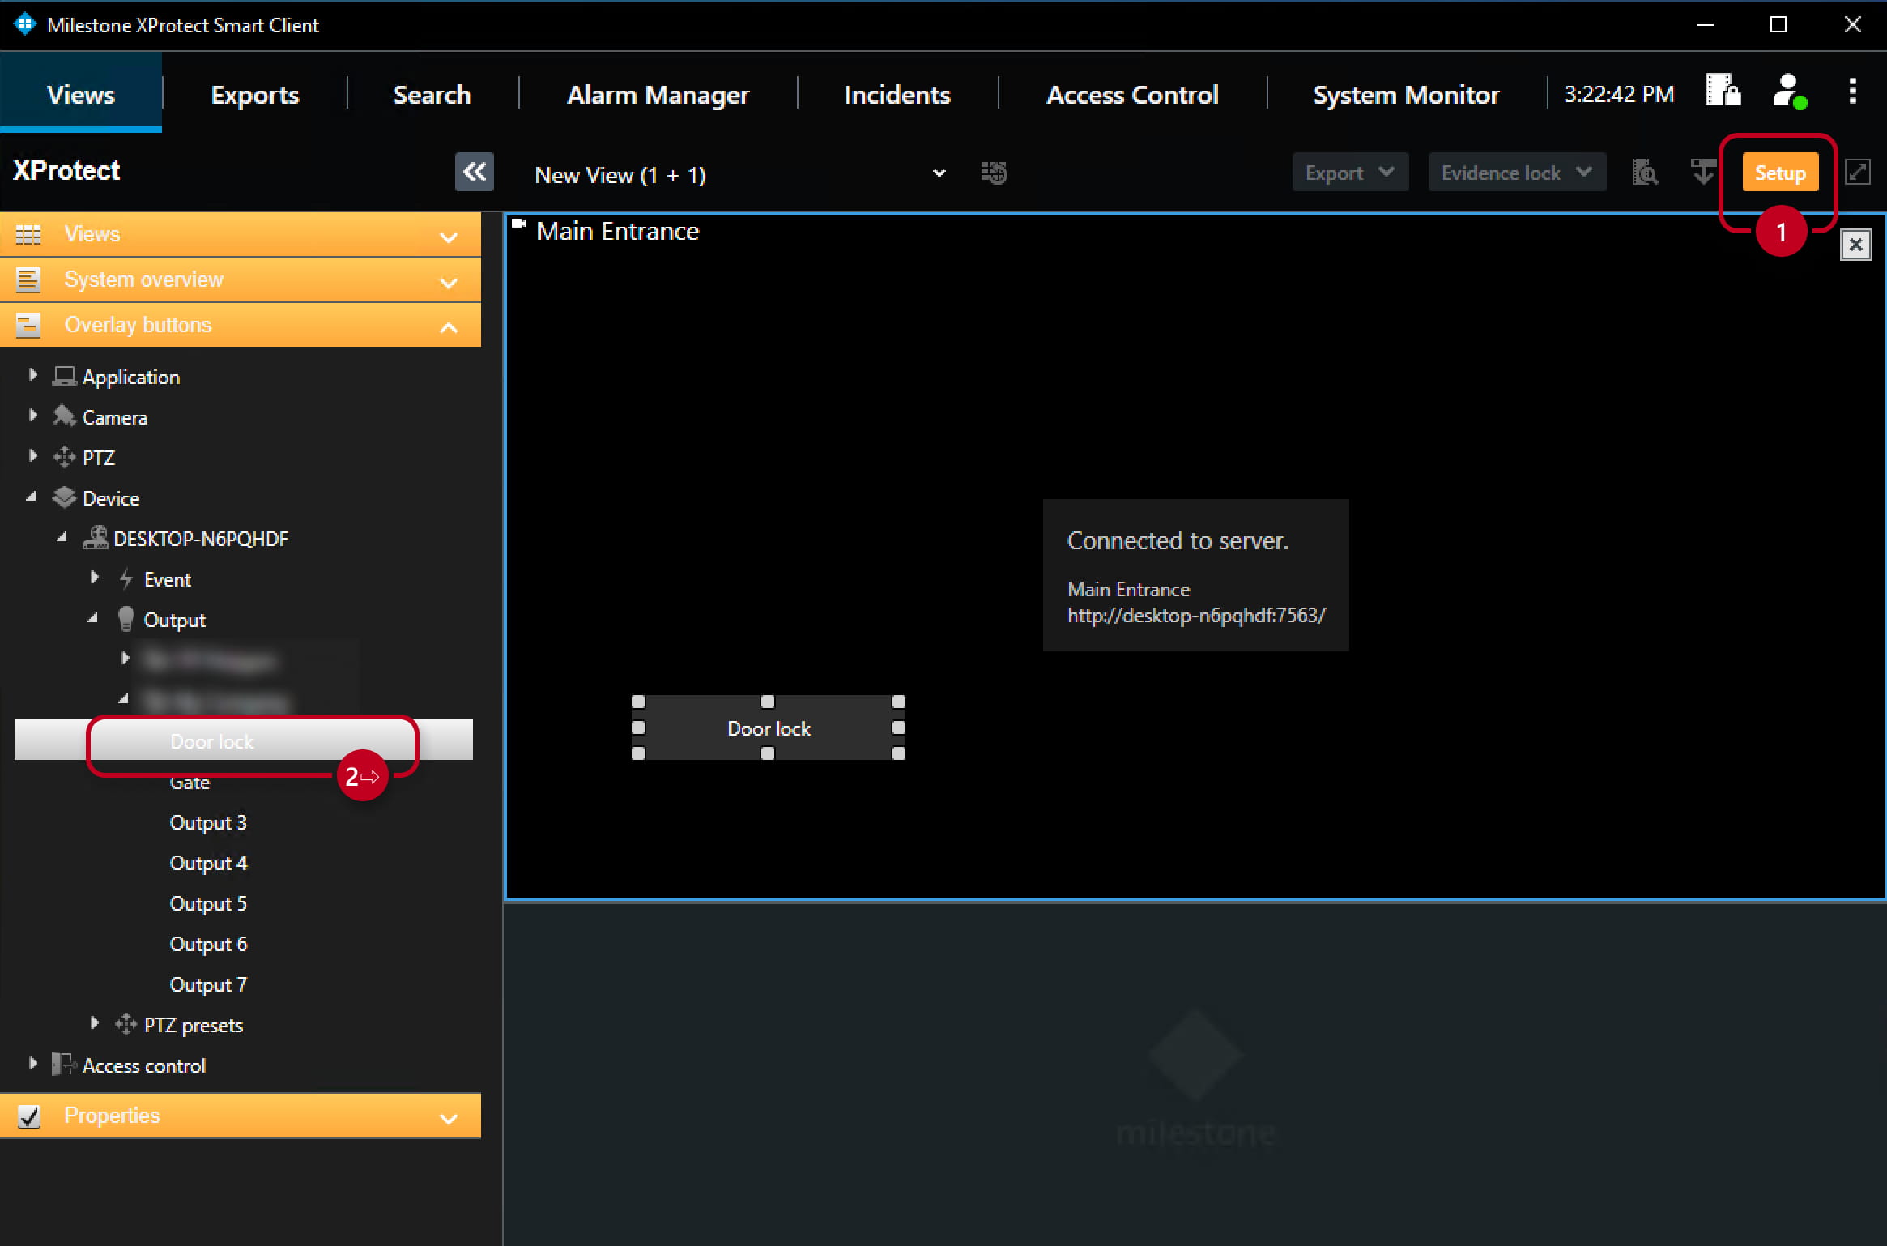This screenshot has height=1246, width=1887.
Task: Open the evidence lock status icon
Action: [x=1723, y=90]
